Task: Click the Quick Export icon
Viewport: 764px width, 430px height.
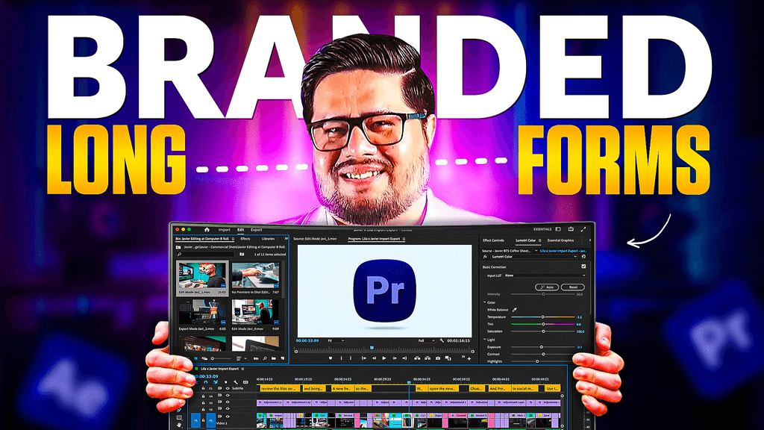Action: tap(571, 228)
